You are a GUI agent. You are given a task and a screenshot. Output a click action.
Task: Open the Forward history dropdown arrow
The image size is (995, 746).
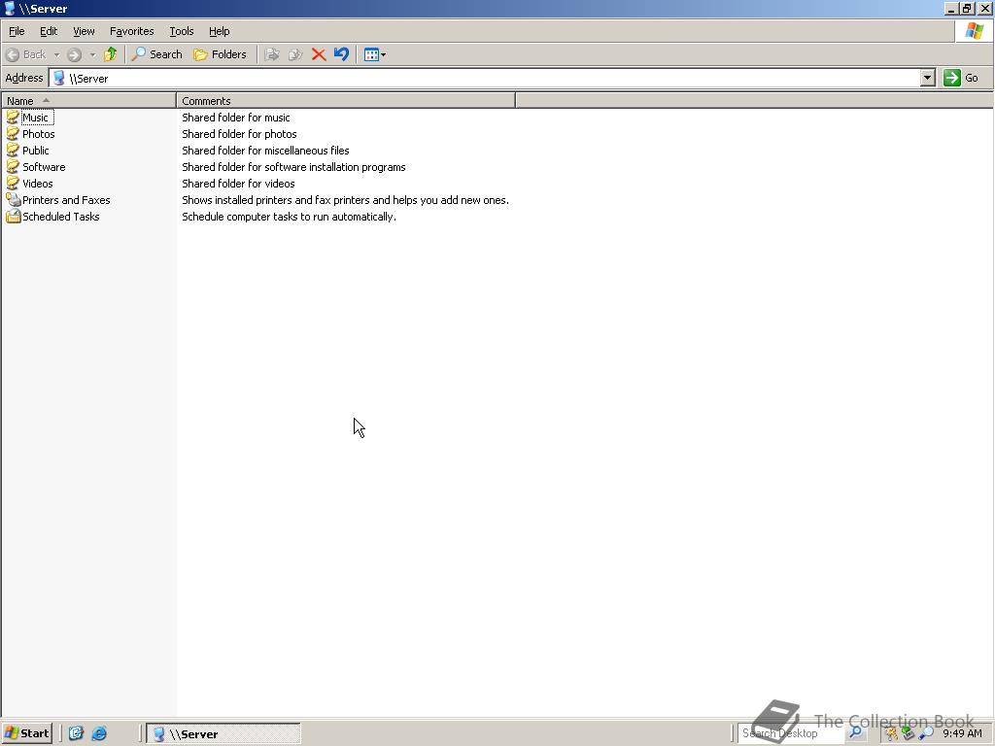[x=92, y=54]
